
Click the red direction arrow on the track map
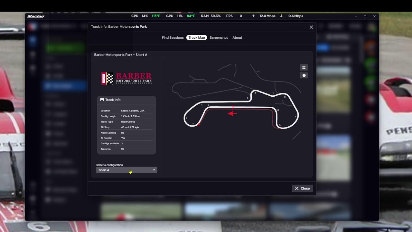[232, 113]
